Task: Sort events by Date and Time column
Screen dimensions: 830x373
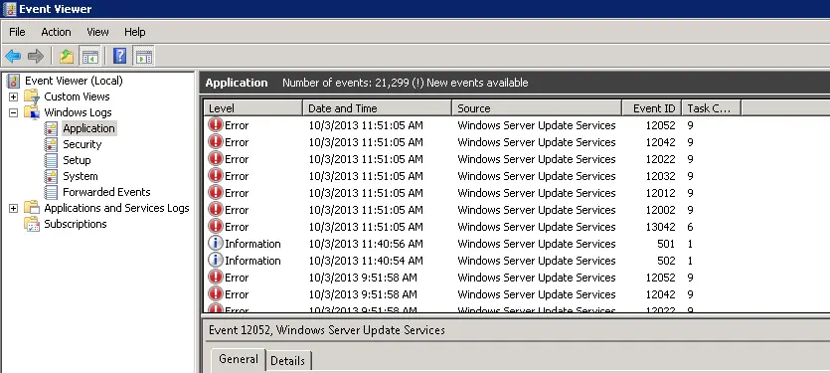Action: point(377,108)
